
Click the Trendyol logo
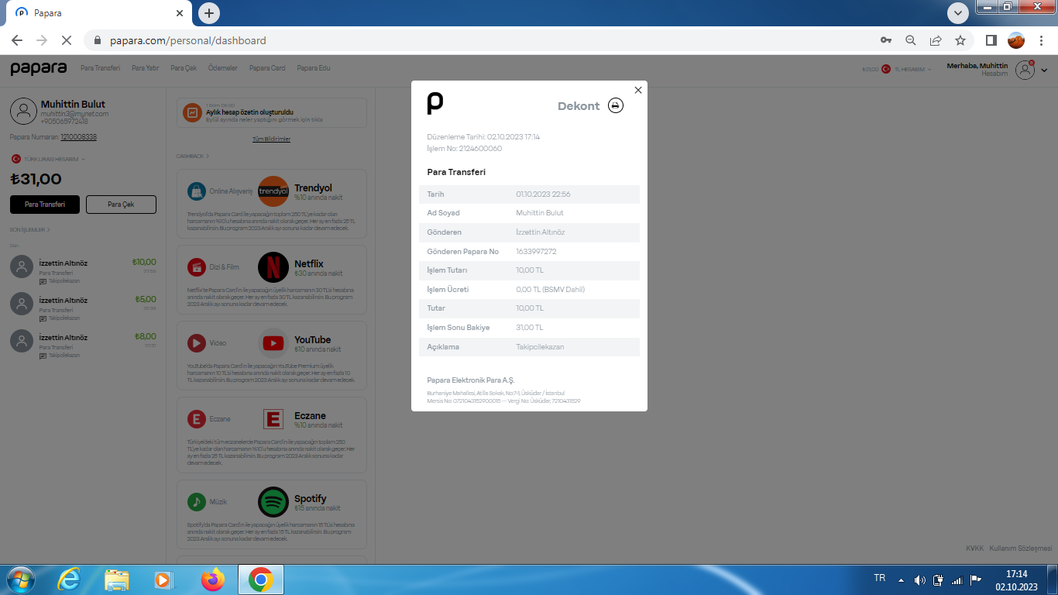[273, 191]
